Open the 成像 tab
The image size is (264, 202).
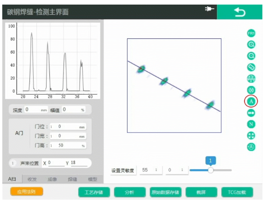(x=52, y=179)
